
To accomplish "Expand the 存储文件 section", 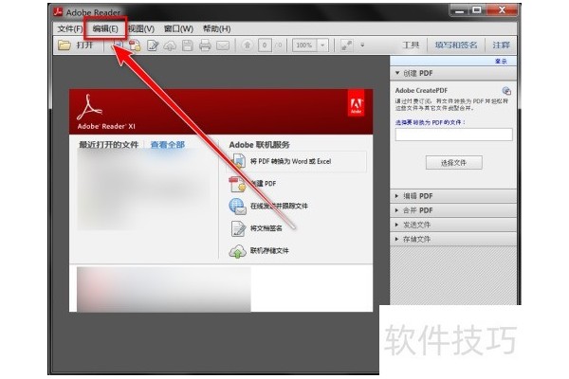I will (x=453, y=240).
